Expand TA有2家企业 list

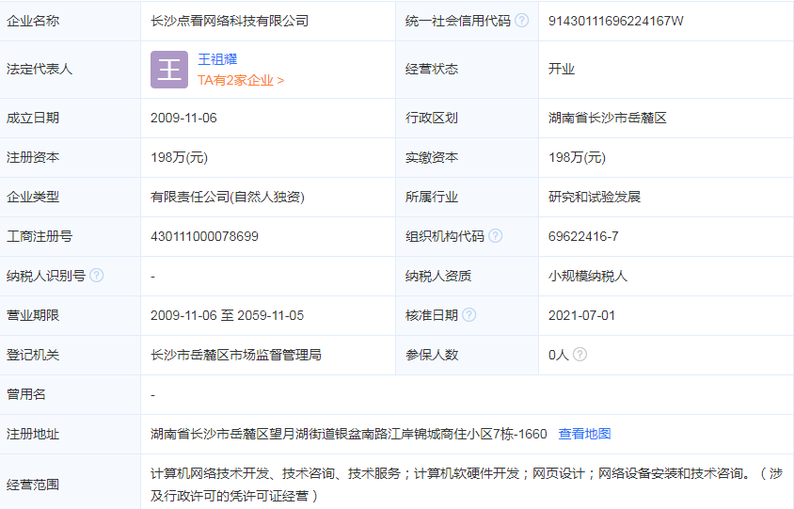(240, 81)
